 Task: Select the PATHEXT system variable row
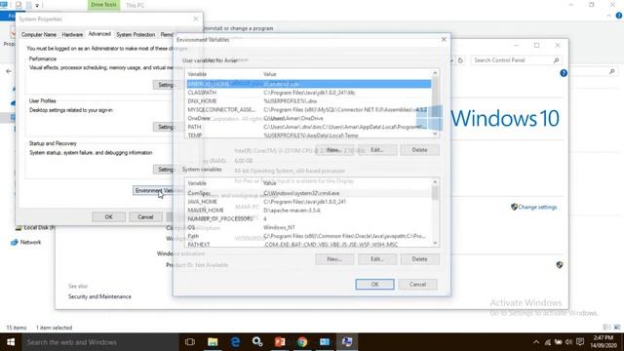[309, 245]
